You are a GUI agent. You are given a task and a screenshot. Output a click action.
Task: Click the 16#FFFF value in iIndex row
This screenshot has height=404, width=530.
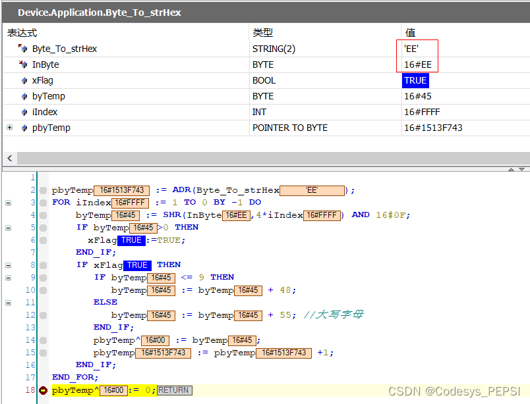422,112
